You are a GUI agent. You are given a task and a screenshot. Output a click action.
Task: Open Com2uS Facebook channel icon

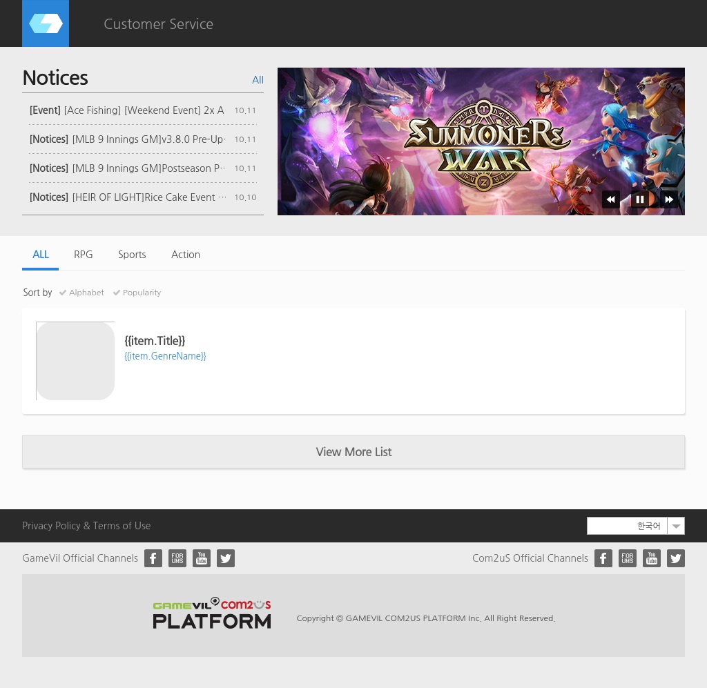point(603,558)
